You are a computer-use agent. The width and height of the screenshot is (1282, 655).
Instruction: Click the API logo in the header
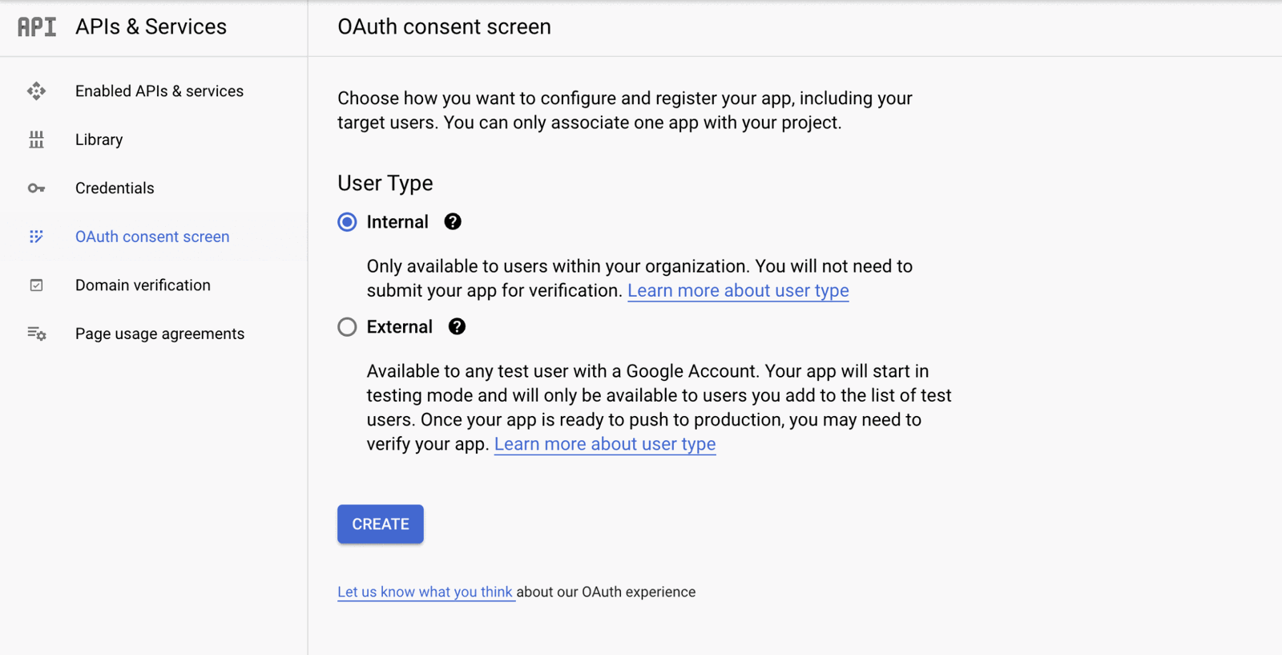pos(36,26)
